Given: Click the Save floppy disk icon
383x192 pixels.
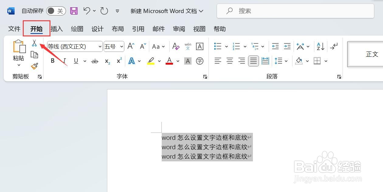Looking at the screenshot, I should [74, 11].
